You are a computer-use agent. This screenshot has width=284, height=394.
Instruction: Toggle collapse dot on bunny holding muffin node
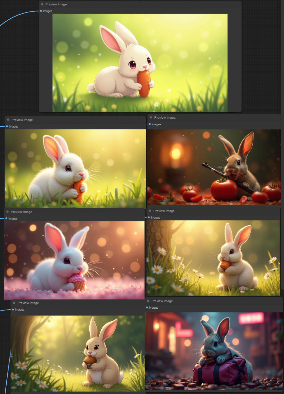pos(14,303)
